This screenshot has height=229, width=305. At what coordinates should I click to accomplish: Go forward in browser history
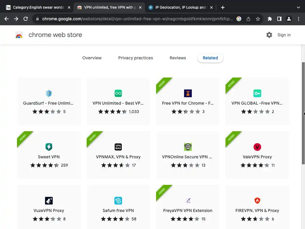click(x=16, y=19)
